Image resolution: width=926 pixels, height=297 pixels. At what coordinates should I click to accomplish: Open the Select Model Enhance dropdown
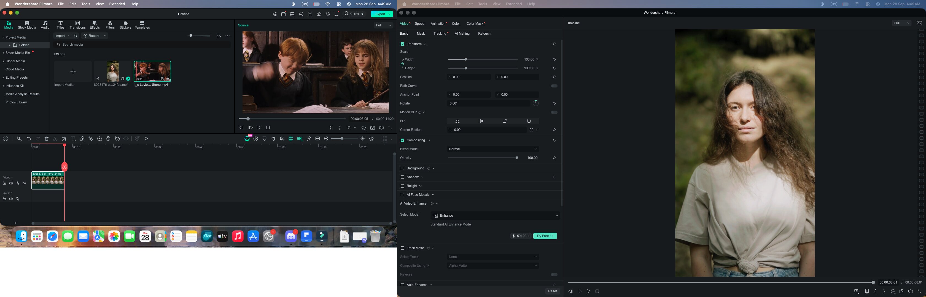495,216
